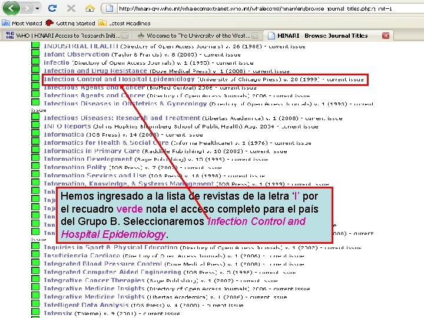Open Integrative Medicine Insights Libertas Academica link
The image size is (424, 318).
point(94,296)
